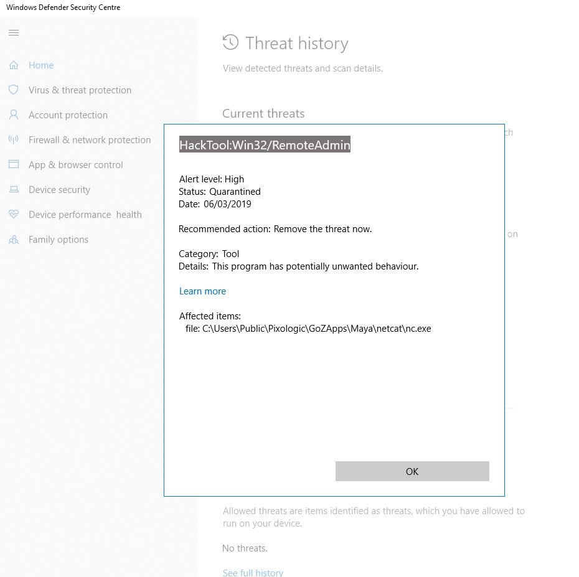The image size is (579, 577).
Task: Open App & browser control section
Action: click(76, 165)
